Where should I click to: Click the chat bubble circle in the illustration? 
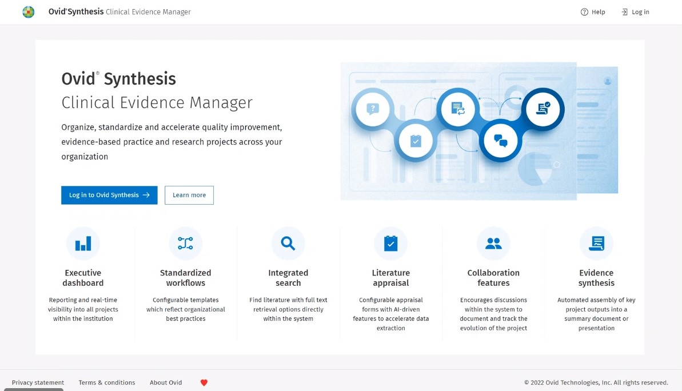[501, 140]
